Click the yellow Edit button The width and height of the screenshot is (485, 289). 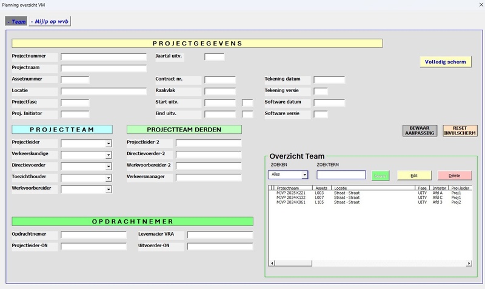pos(414,176)
